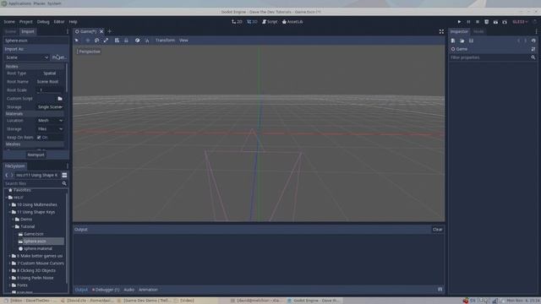Toggle snap mode icon in viewport toolbar
The height and width of the screenshot is (304, 541).
coord(146,41)
